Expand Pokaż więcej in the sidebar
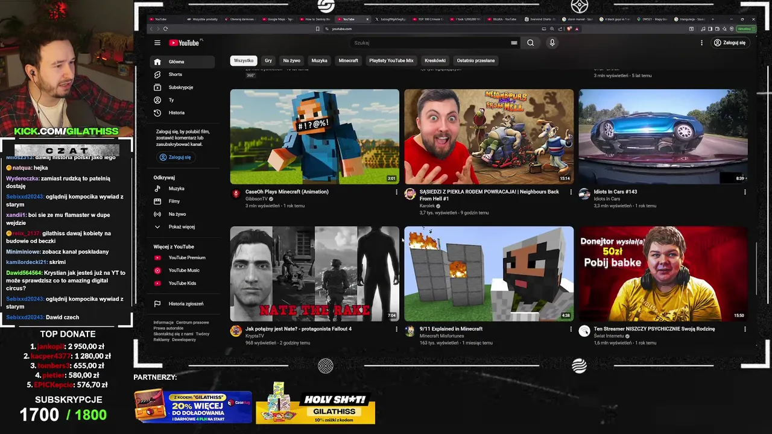 click(182, 227)
